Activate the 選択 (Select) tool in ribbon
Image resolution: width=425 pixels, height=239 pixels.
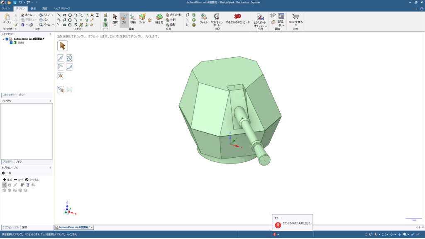[115, 18]
